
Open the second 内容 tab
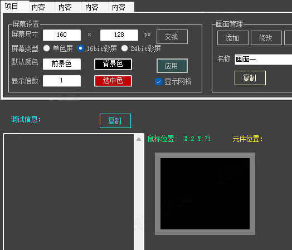tap(65, 7)
